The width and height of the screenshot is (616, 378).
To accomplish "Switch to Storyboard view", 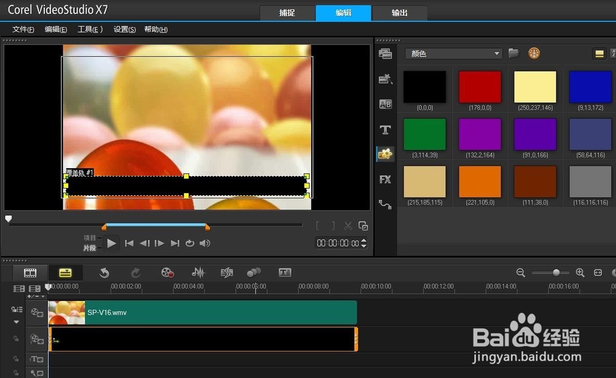I will 30,273.
